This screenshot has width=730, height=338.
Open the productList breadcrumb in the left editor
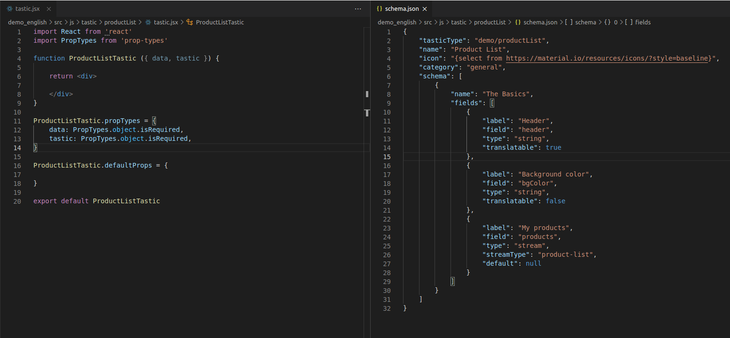tap(120, 22)
